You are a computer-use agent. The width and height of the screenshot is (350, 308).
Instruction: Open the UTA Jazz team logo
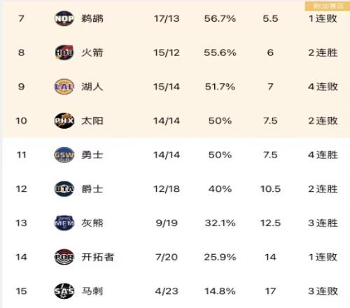[64, 189]
